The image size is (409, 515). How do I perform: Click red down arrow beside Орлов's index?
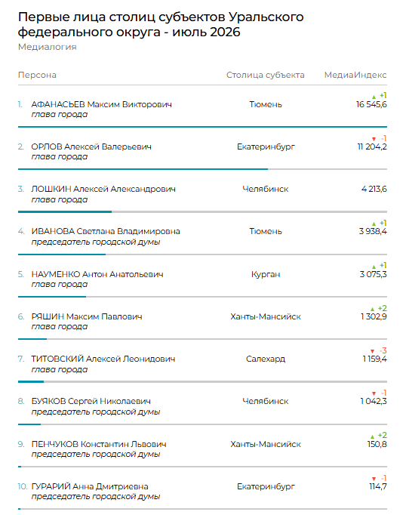(x=374, y=139)
